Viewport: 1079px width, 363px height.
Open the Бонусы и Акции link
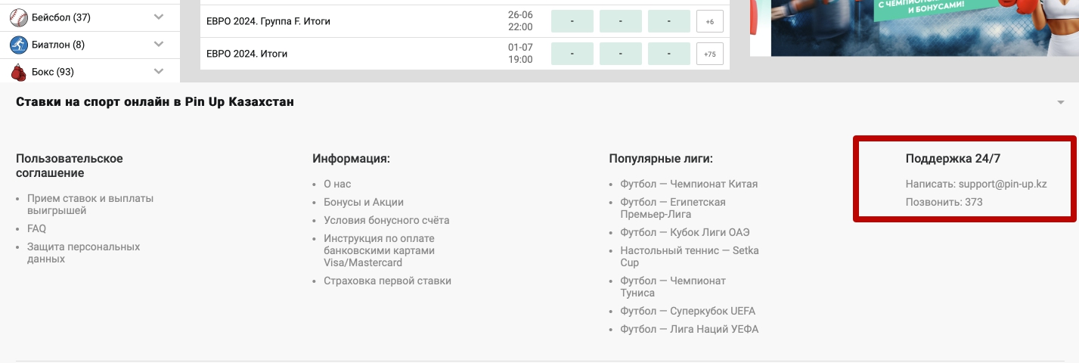pos(364,202)
